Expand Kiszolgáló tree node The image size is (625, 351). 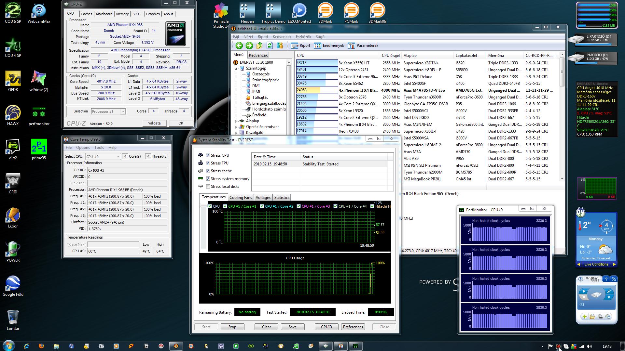(x=237, y=133)
